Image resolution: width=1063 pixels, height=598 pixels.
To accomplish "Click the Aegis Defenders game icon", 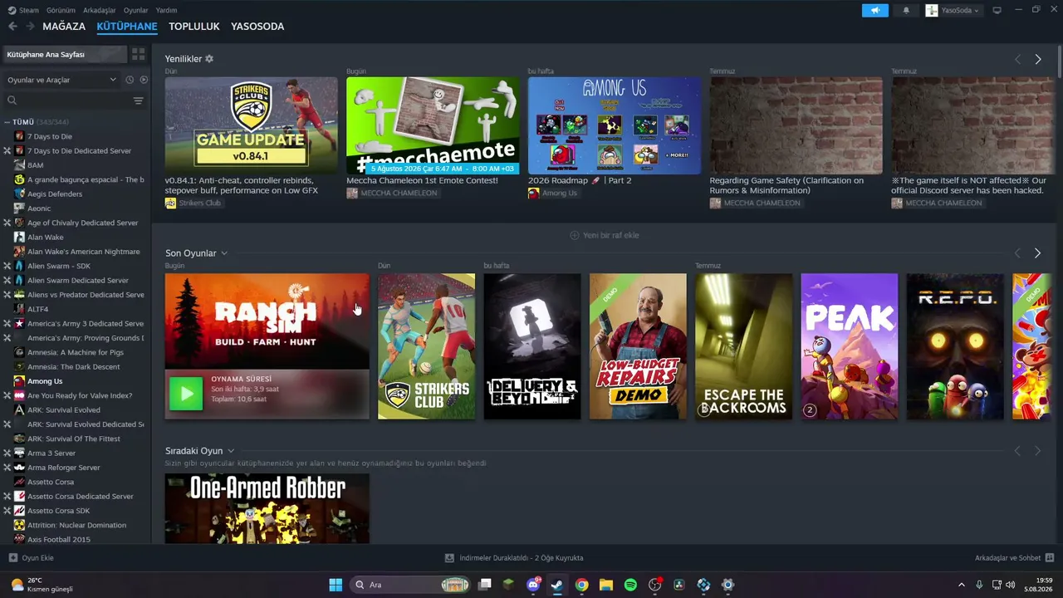I will [x=20, y=194].
